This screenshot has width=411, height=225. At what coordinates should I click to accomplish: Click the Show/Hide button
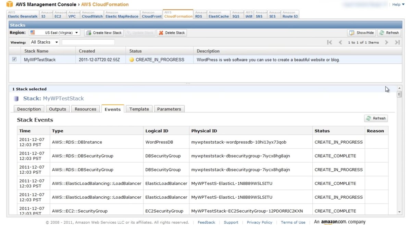point(362,33)
